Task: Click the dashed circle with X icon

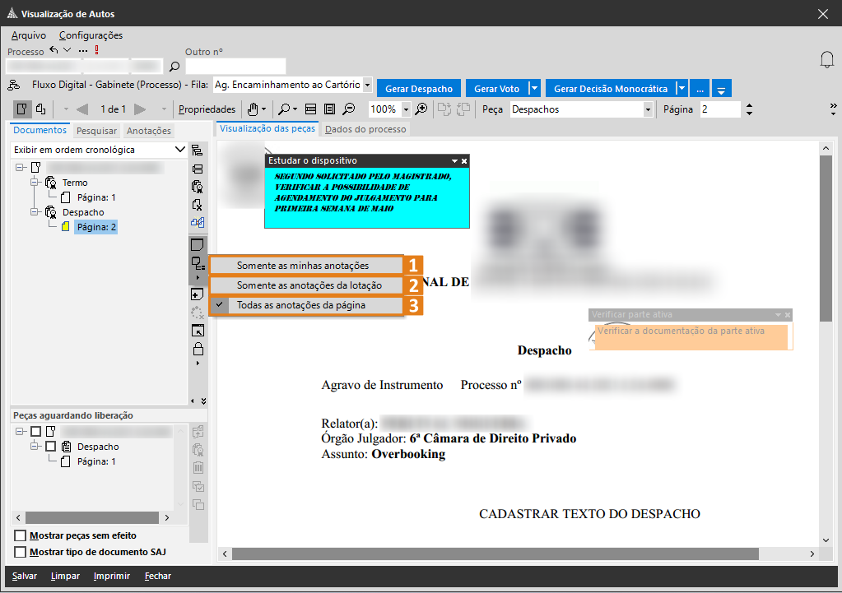Action: coord(198,313)
